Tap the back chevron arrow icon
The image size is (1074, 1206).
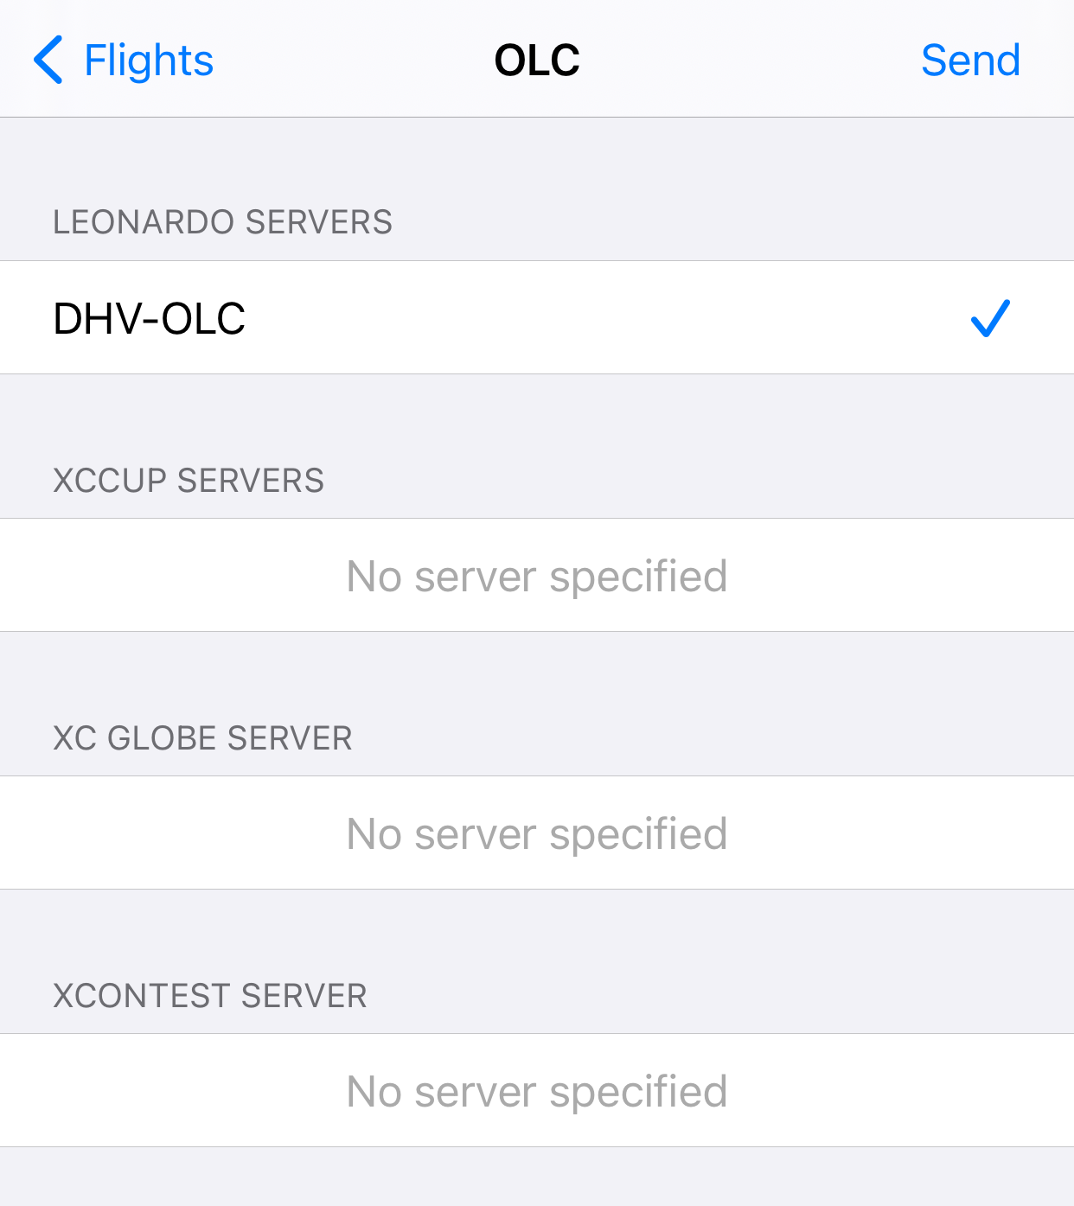48,60
